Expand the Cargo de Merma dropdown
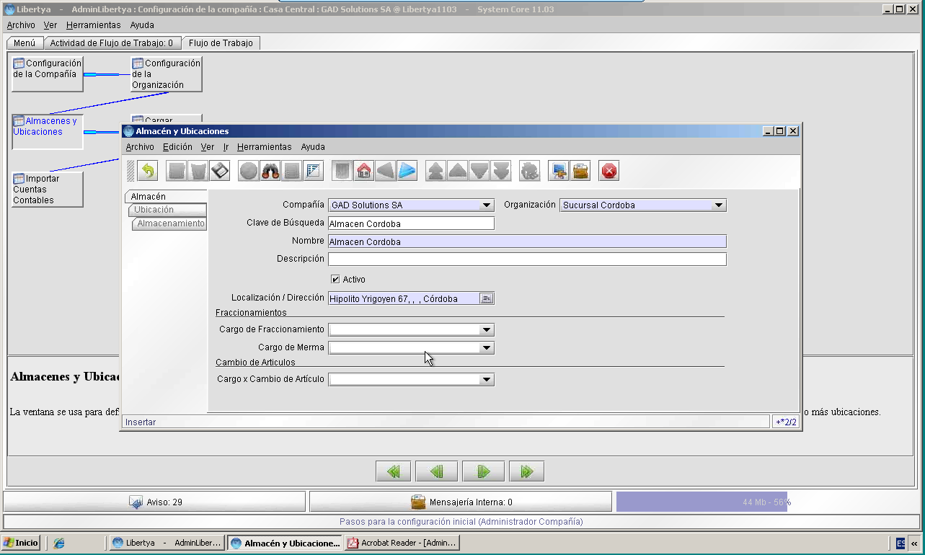 point(487,347)
